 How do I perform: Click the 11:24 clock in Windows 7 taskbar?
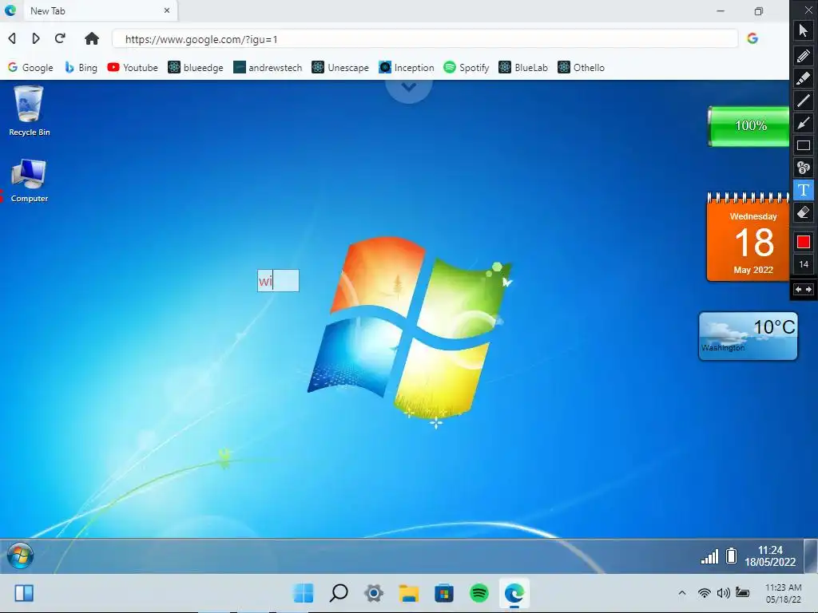tap(770, 556)
